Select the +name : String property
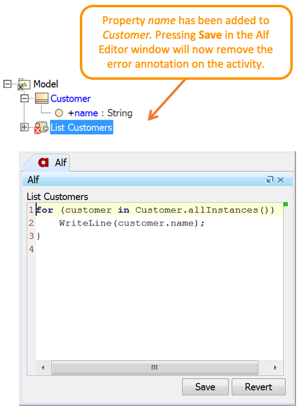This screenshot has width=300, height=411. tap(100, 113)
